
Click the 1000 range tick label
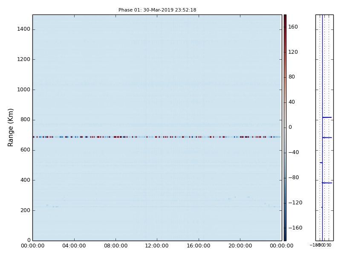pyautogui.click(x=24, y=90)
